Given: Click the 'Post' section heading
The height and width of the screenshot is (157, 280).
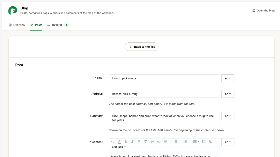Looking at the screenshot, I should (19, 65).
